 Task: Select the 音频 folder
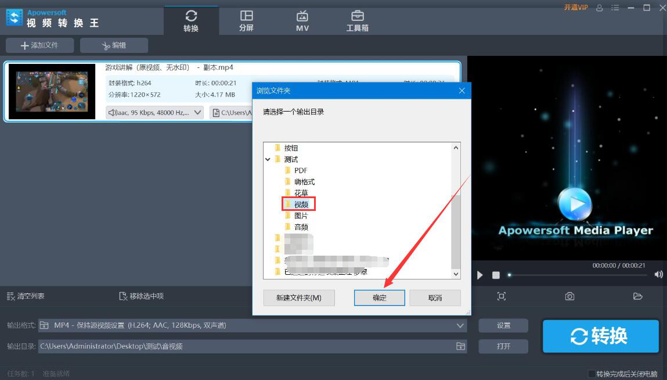301,227
